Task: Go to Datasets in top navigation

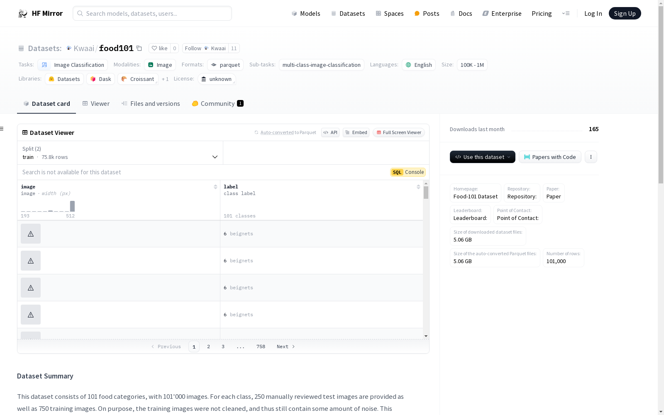Action: [x=348, y=13]
